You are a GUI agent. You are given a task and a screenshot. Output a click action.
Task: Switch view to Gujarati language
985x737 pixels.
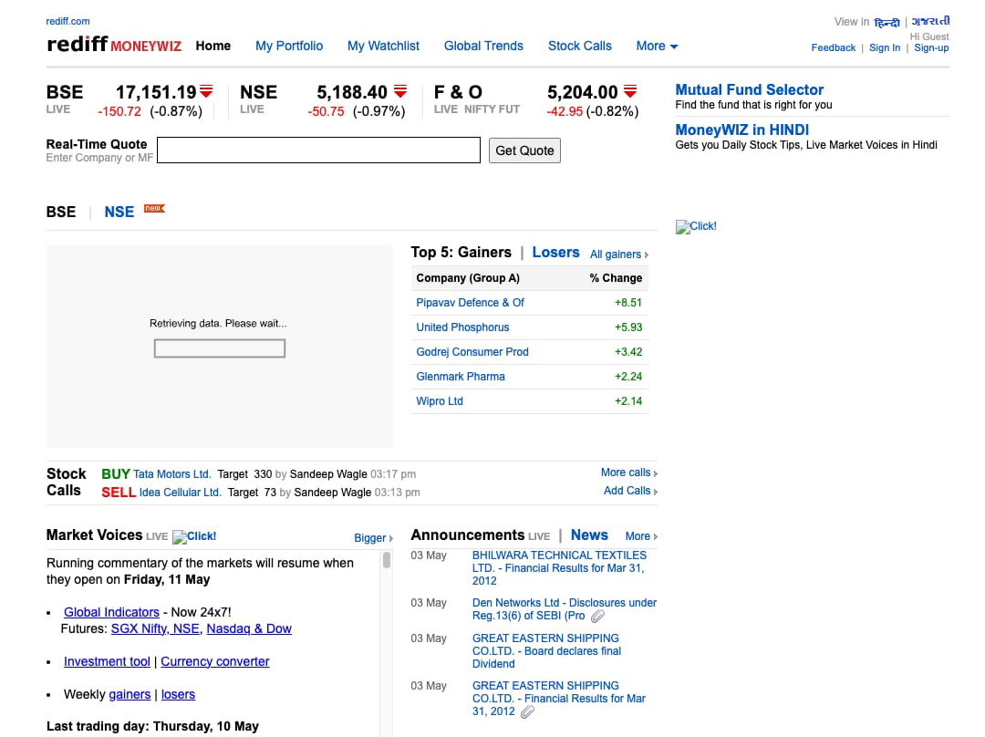coord(930,21)
